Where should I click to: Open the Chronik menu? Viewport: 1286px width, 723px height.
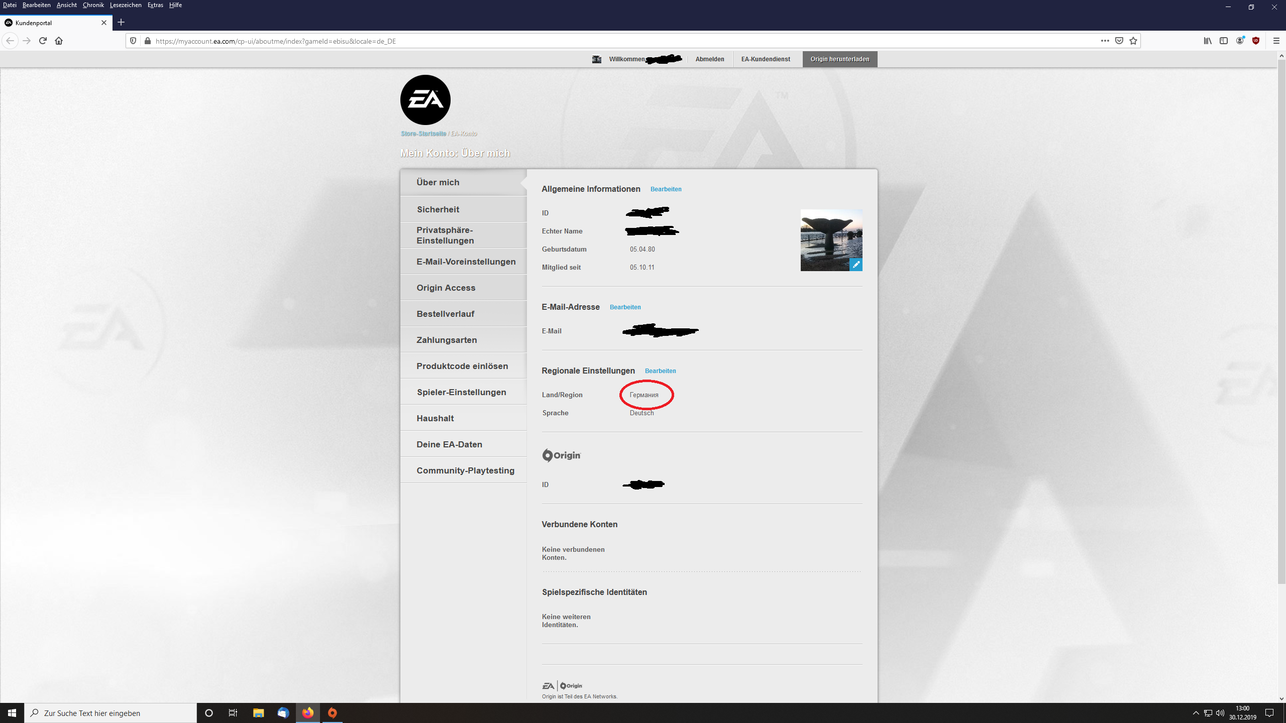(93, 5)
